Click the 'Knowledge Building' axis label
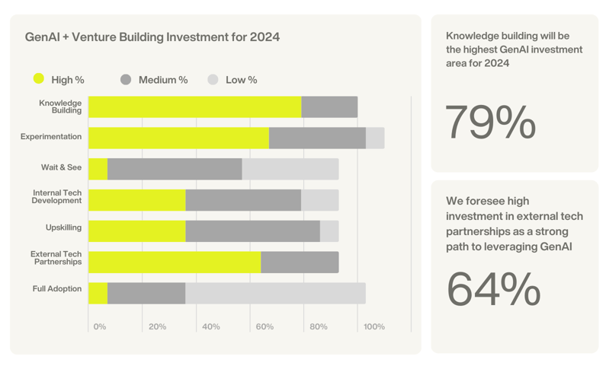 point(60,107)
